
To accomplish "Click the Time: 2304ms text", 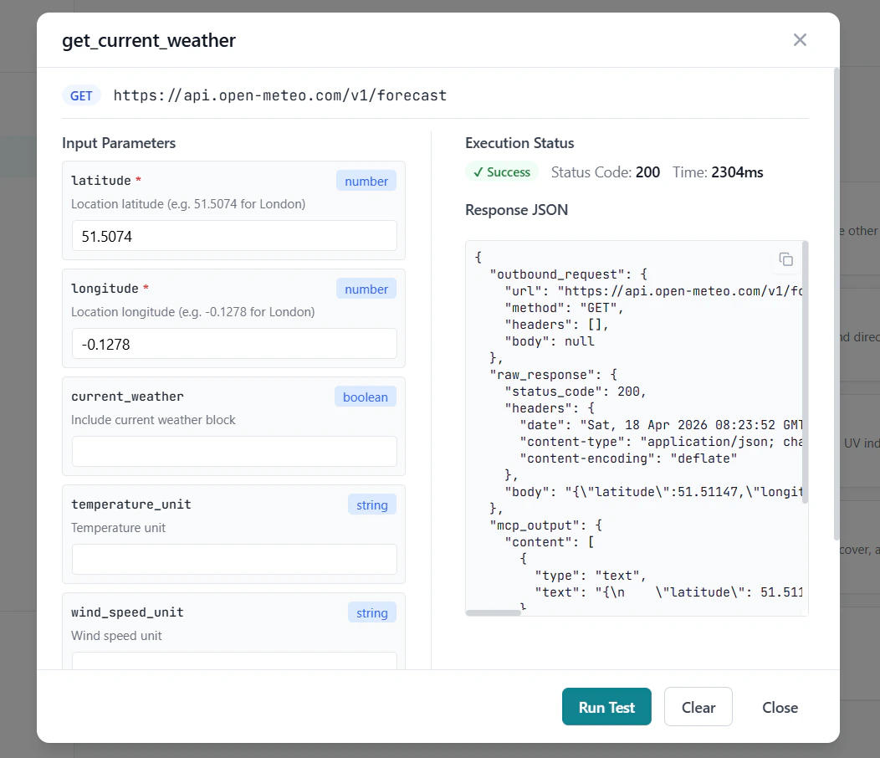I will pyautogui.click(x=718, y=172).
